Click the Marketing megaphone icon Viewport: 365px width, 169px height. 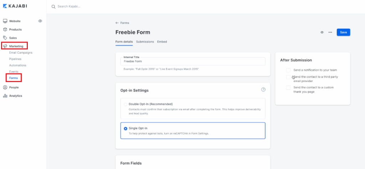(x=5, y=46)
